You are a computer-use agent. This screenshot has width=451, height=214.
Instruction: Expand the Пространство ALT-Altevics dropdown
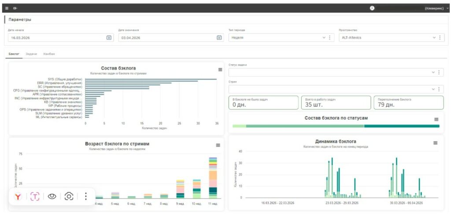[x=434, y=37]
